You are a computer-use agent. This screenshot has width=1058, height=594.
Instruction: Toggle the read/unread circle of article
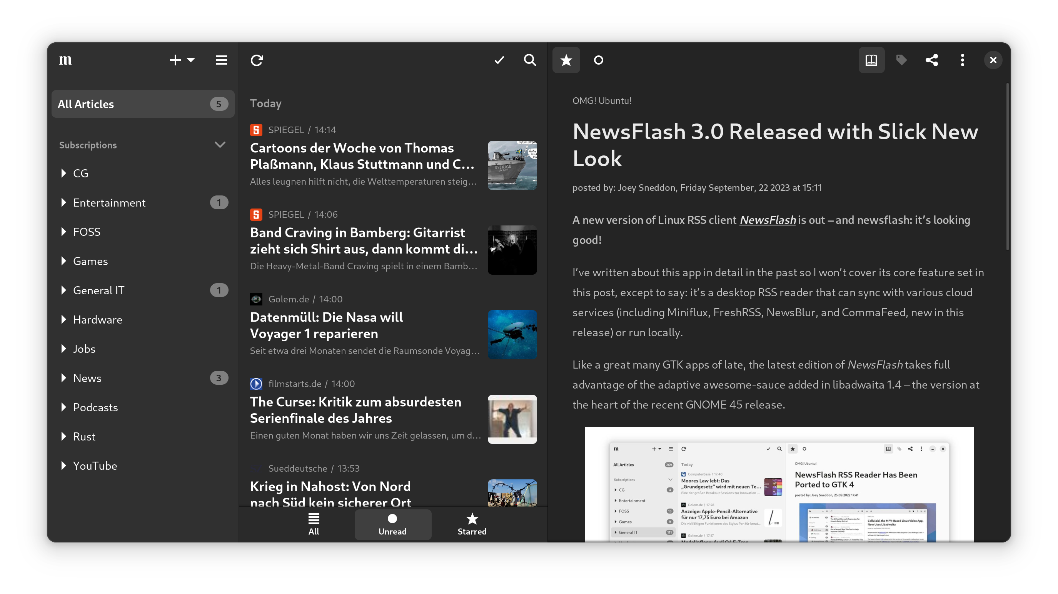click(x=598, y=60)
